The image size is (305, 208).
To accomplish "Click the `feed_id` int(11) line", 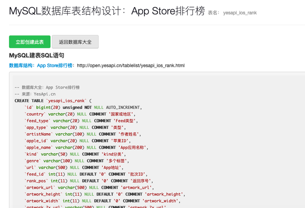I will pyautogui.click(x=86, y=174).
